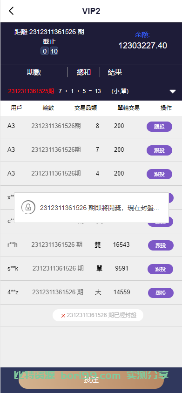Click the VIP2 page title
The height and width of the screenshot is (393, 182).
91,11
